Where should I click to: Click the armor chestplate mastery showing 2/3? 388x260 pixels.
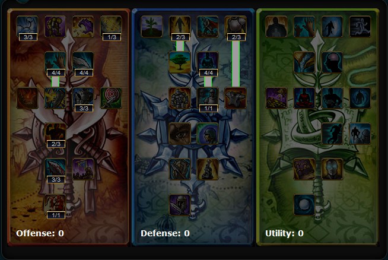click(236, 27)
